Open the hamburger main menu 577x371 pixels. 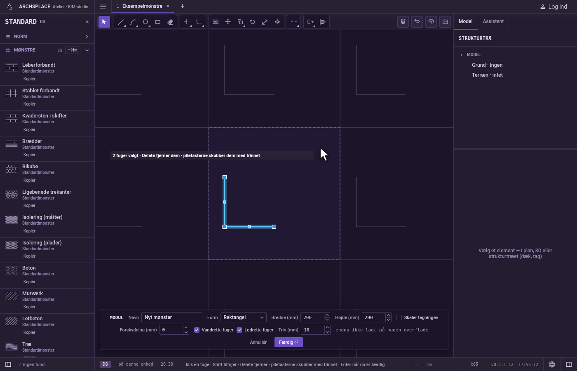coord(103,7)
